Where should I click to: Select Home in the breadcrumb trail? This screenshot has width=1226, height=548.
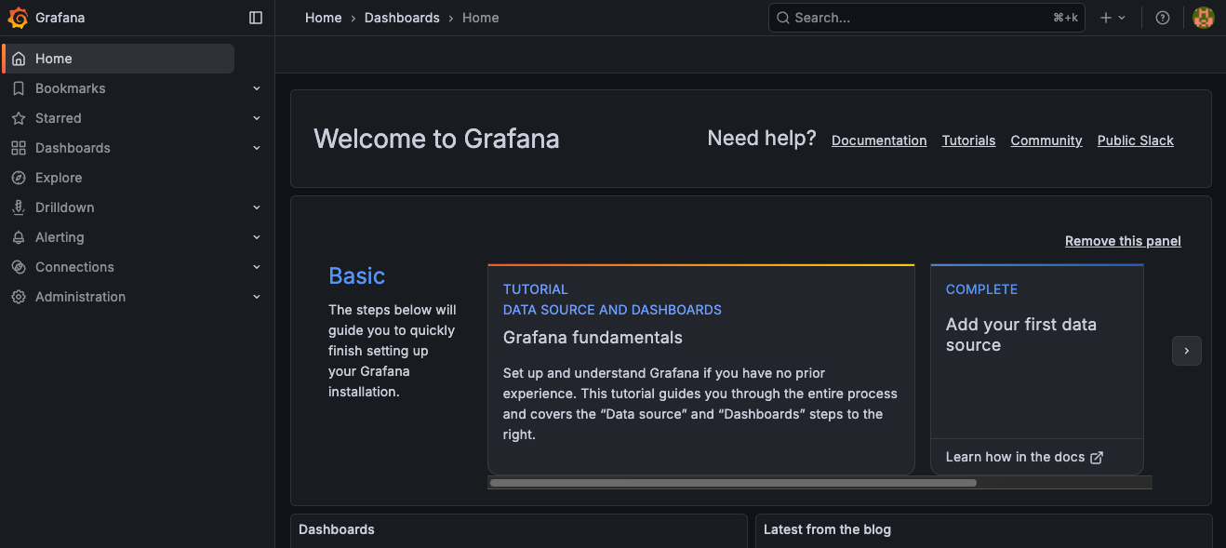pyautogui.click(x=323, y=17)
